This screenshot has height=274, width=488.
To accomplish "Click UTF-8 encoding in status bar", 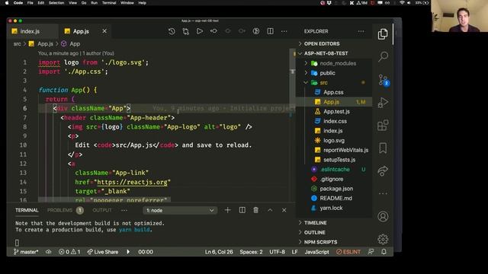I will click(277, 252).
